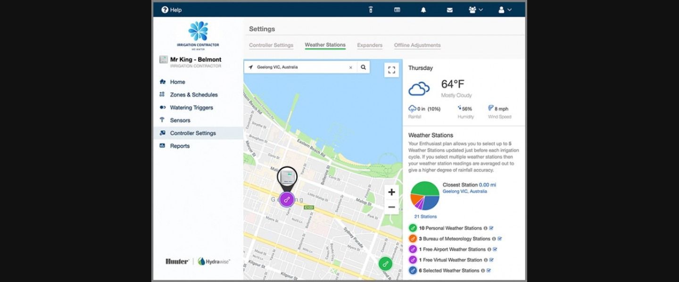This screenshot has height=282, width=679.
Task: Click Geelong VIC, Australia closest station link
Action: click(464, 191)
